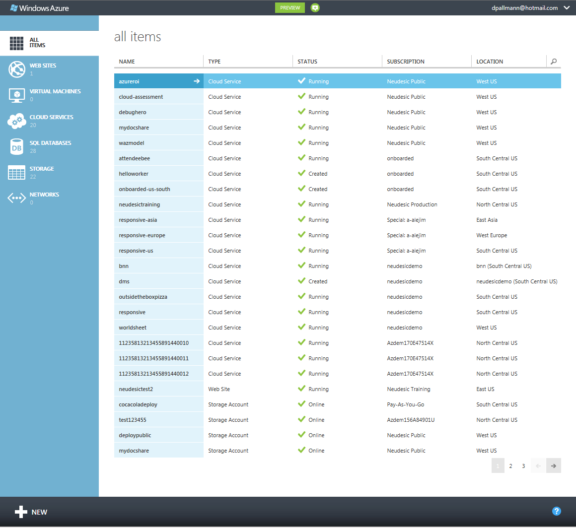Click the Networks brackets icon

click(x=16, y=198)
